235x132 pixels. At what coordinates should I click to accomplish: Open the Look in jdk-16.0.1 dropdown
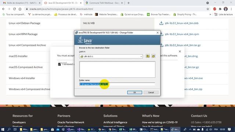tap(111, 56)
